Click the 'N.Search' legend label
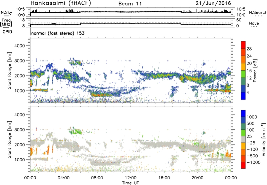The image size is (267, 185). (x=258, y=12)
